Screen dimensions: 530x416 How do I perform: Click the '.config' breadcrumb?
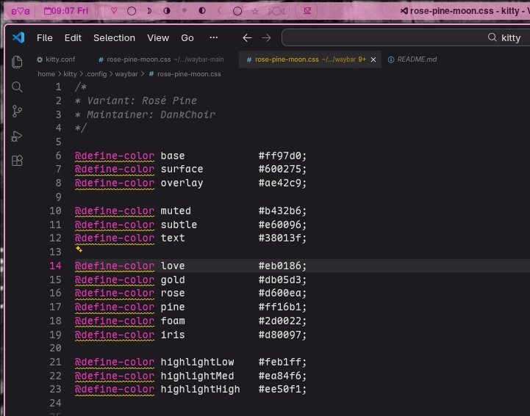(x=96, y=74)
